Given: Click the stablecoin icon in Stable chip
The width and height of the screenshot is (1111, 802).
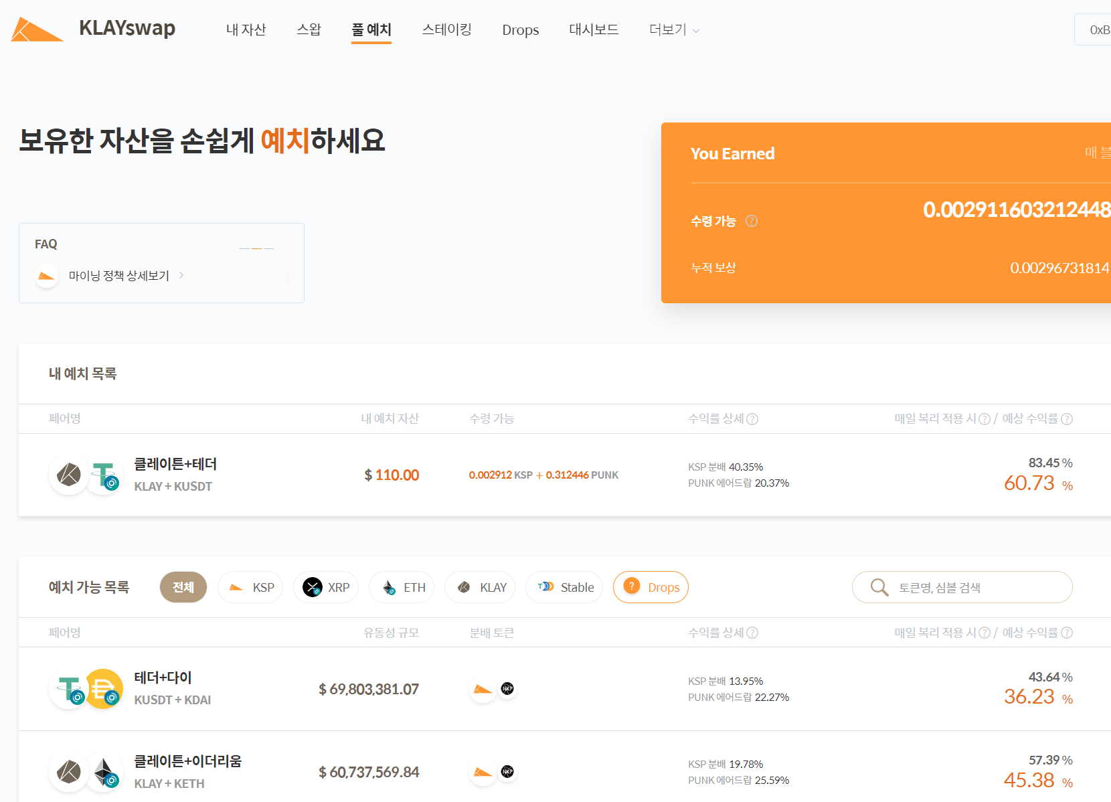Looking at the screenshot, I should pyautogui.click(x=546, y=586).
